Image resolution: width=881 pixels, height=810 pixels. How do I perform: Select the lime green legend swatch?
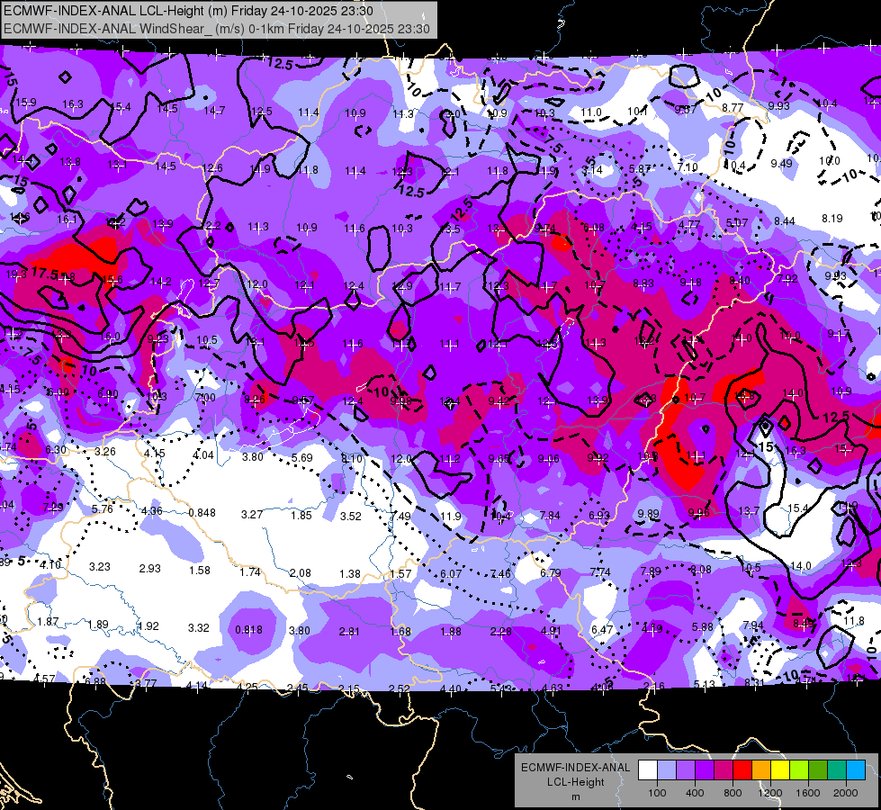click(799, 770)
